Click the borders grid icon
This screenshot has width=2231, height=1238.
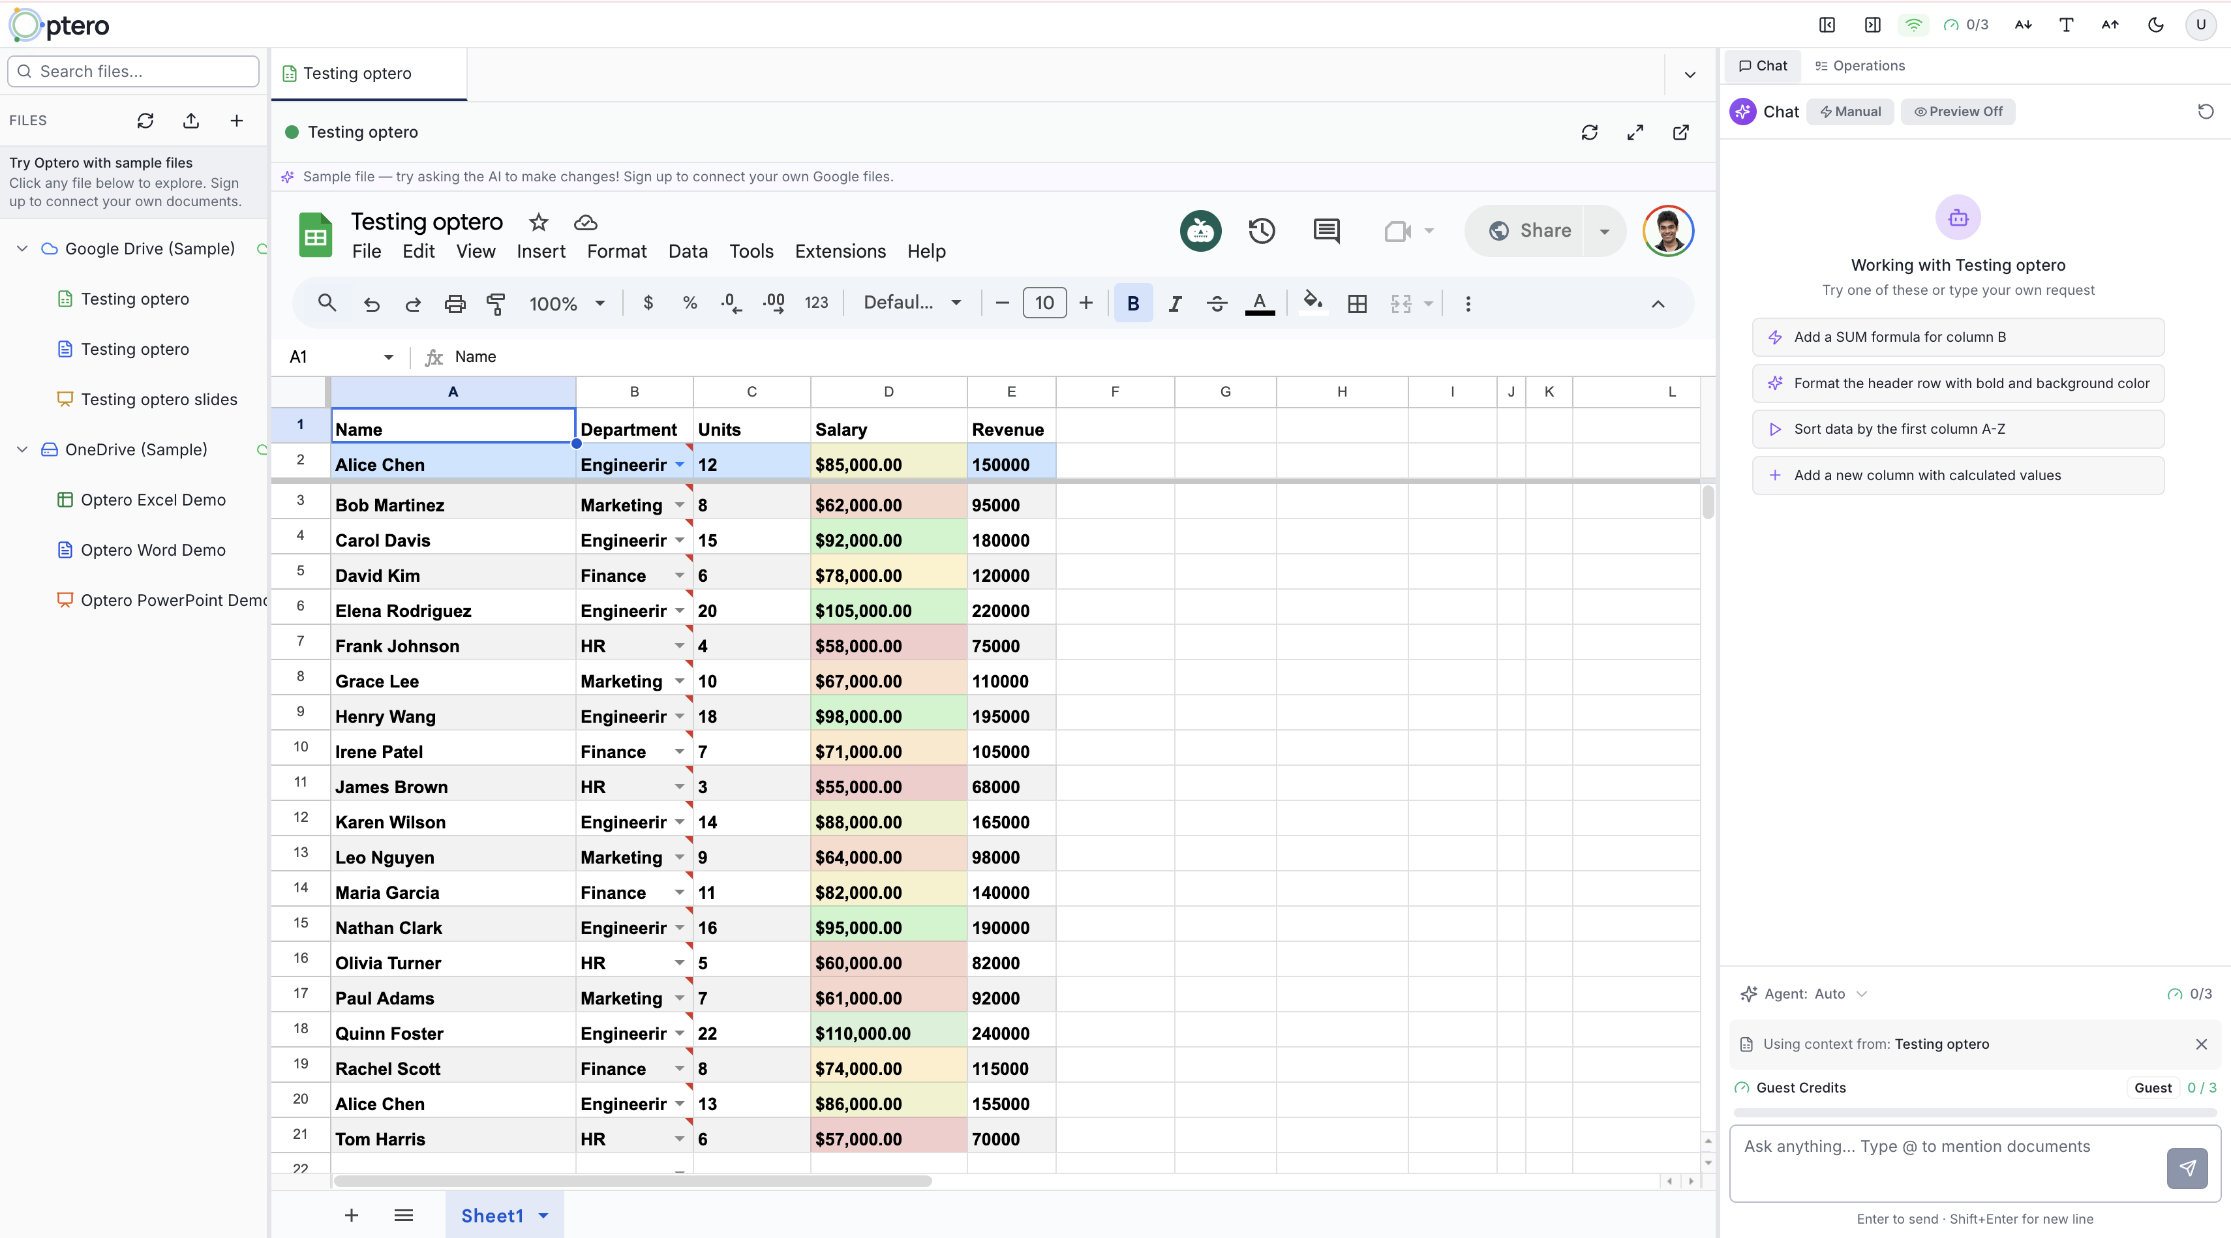click(x=1357, y=304)
